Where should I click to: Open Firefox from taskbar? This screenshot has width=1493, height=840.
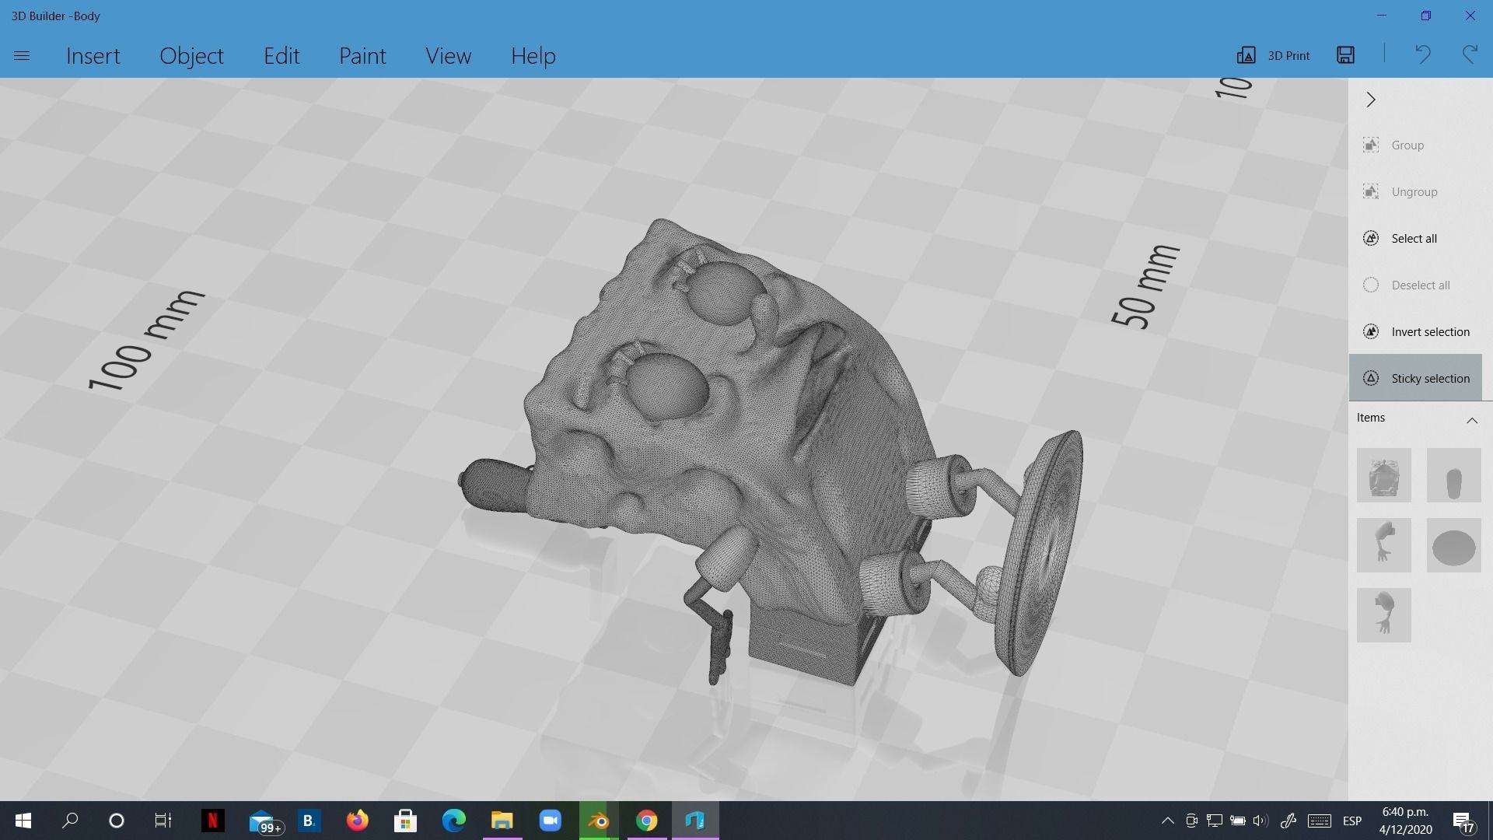click(357, 821)
